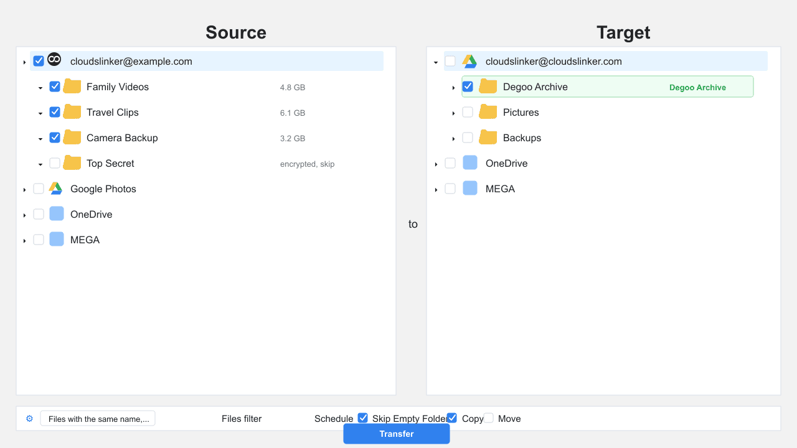This screenshot has height=448, width=797.
Task: Select the Family Videos row label
Action: 118,86
